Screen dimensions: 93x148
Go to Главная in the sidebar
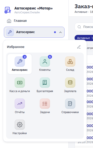click(x=34, y=21)
